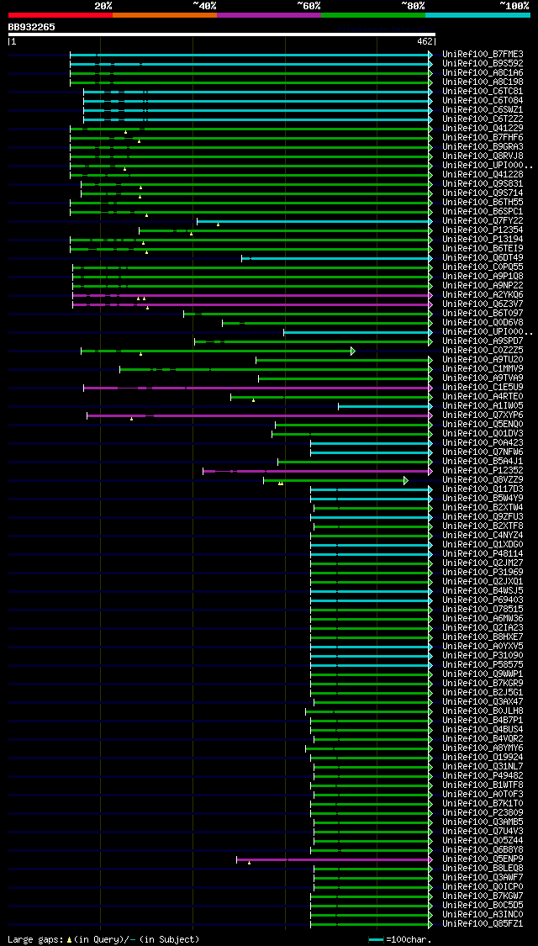Screen dimensions: 538x946
Task: Select the UniRef100_A2YKQ6 label
Action: coord(483,295)
